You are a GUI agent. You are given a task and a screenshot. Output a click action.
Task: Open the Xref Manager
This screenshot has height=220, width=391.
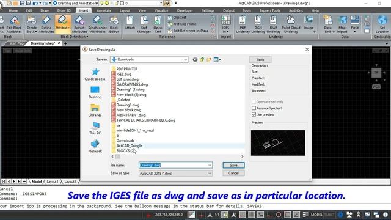[144, 24]
